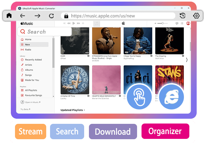Skip to the next track
This screenshot has width=204, height=144.
[x=78, y=23]
